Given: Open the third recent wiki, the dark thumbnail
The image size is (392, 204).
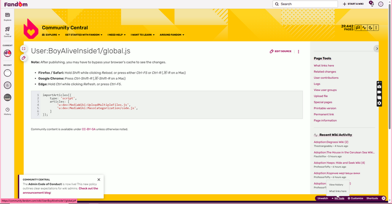Looking at the screenshot, I should point(7,97).
